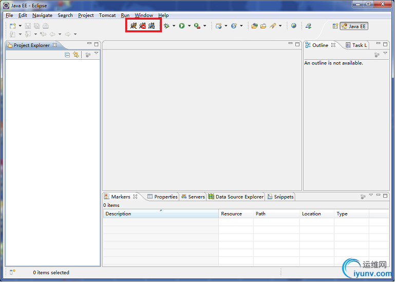Open the File menu

[x=9, y=15]
